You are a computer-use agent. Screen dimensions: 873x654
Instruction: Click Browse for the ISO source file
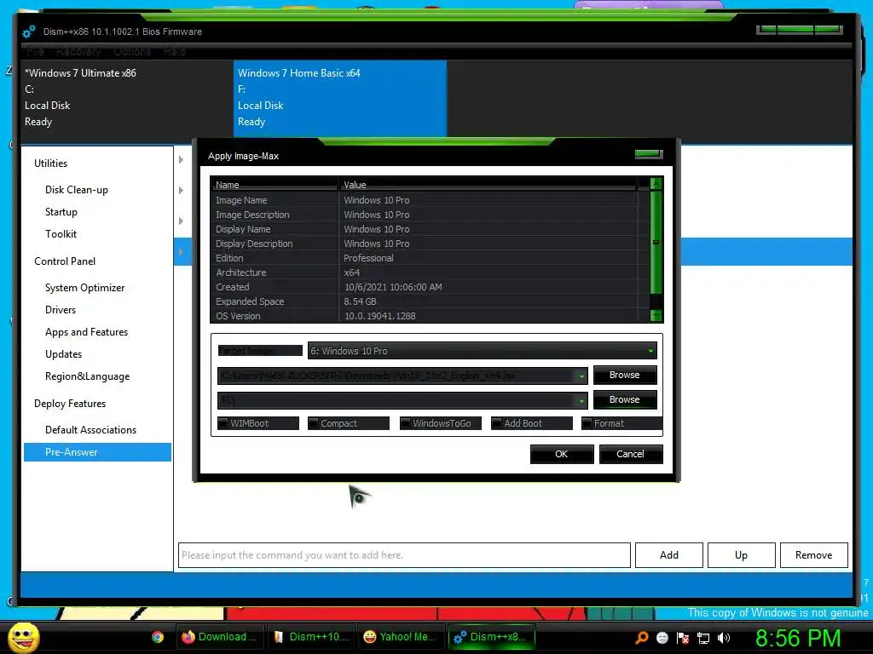(625, 376)
